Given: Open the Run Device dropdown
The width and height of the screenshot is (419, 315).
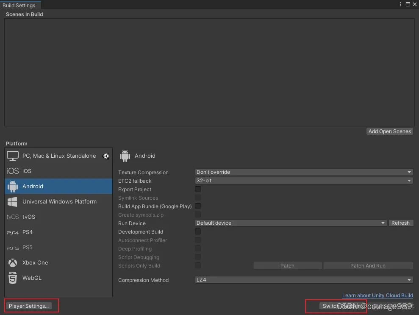Looking at the screenshot, I should pos(291,223).
